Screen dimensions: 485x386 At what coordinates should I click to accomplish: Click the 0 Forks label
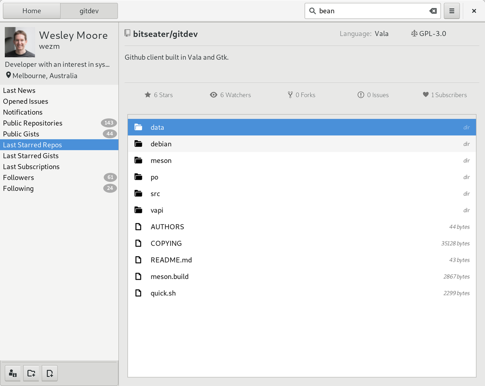pyautogui.click(x=306, y=95)
